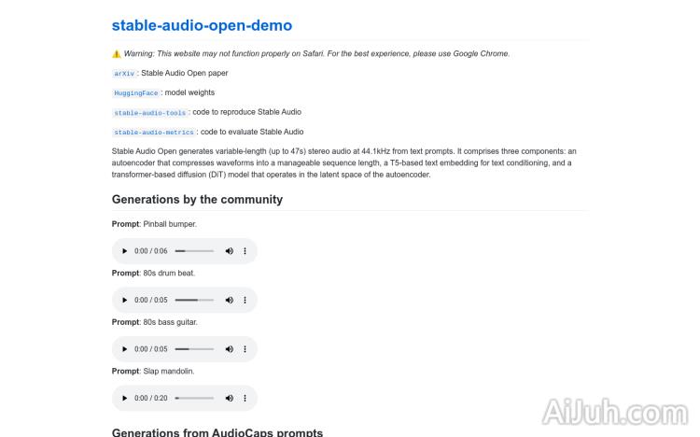Mute the Pinball bumper audio player

coord(230,251)
